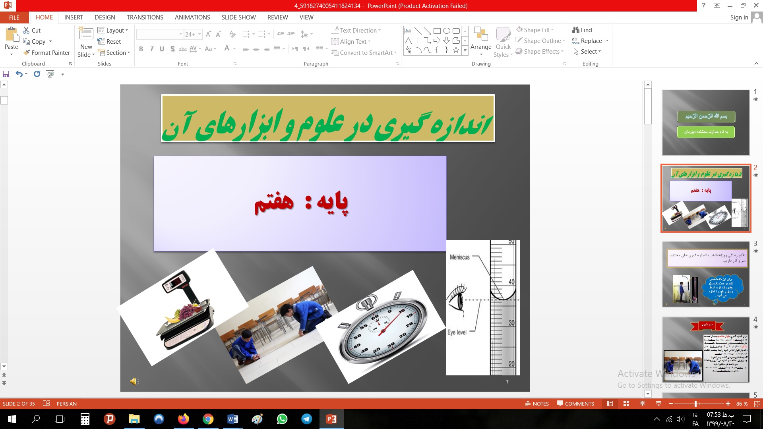Open the SLIDE SHOW ribbon tab
The width and height of the screenshot is (763, 429).
click(x=238, y=17)
